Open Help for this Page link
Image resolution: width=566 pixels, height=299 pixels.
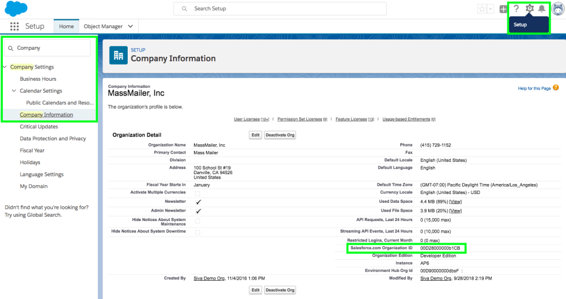coord(534,88)
